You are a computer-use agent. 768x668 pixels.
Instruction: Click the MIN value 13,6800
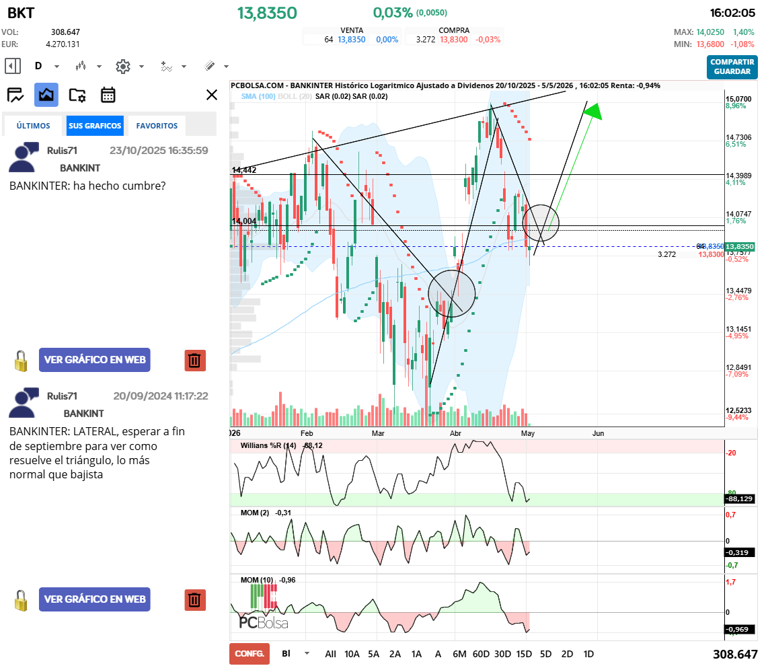pyautogui.click(x=710, y=44)
